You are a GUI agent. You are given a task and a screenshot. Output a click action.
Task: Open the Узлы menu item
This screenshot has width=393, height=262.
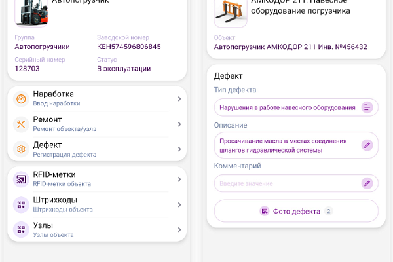tap(97, 229)
